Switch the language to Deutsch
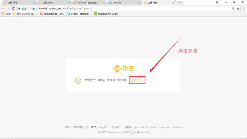Screen dimensions: 247x139 [x=177, y=127]
